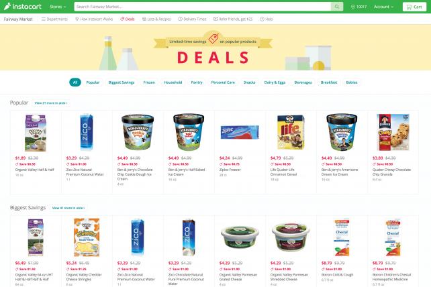Open the Cart button

click(x=414, y=7)
